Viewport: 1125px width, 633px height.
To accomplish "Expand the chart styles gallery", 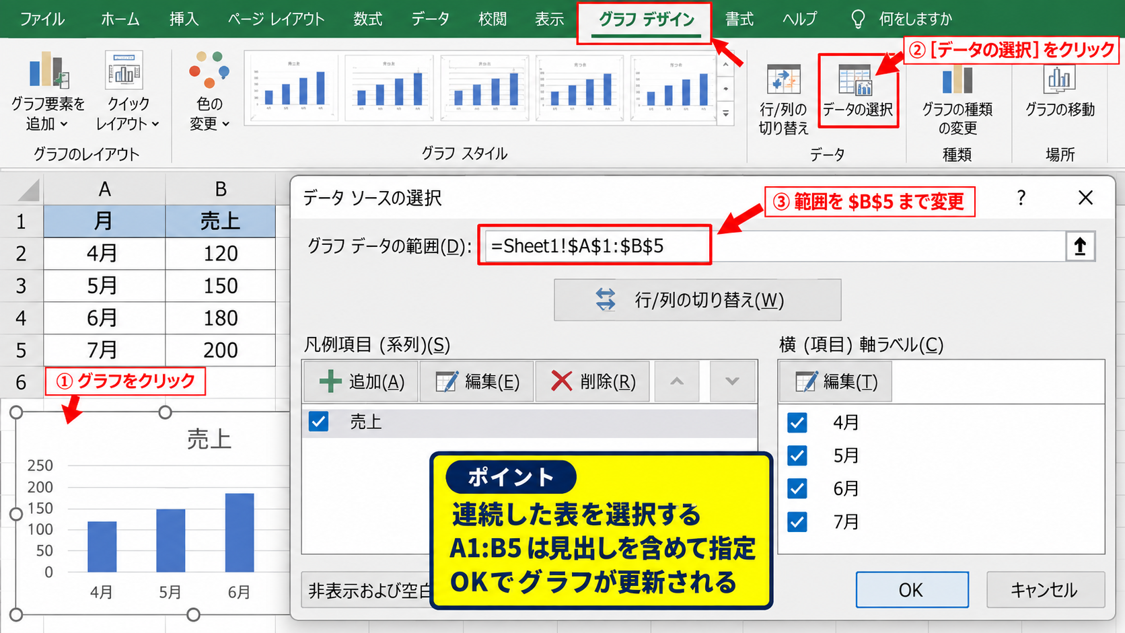I will coord(725,113).
